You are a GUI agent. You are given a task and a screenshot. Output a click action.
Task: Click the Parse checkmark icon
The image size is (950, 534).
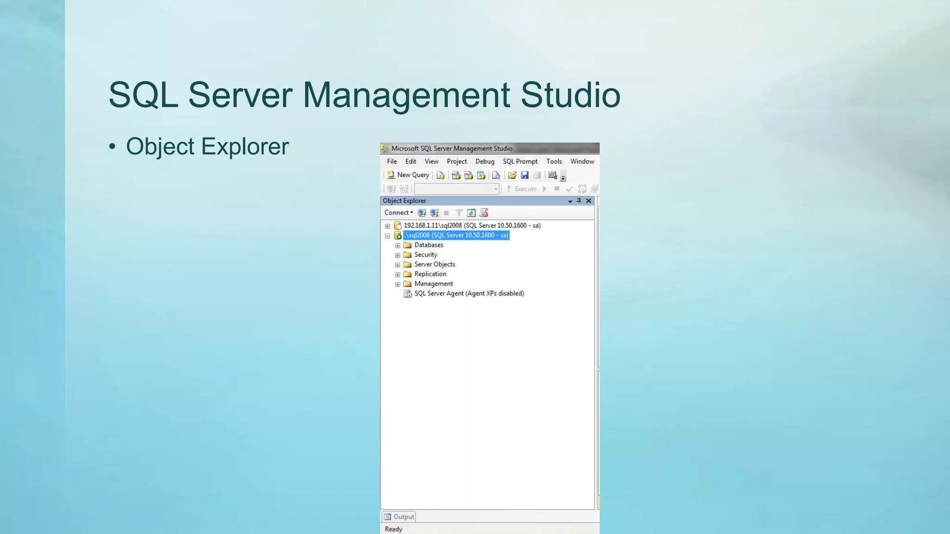tap(569, 189)
